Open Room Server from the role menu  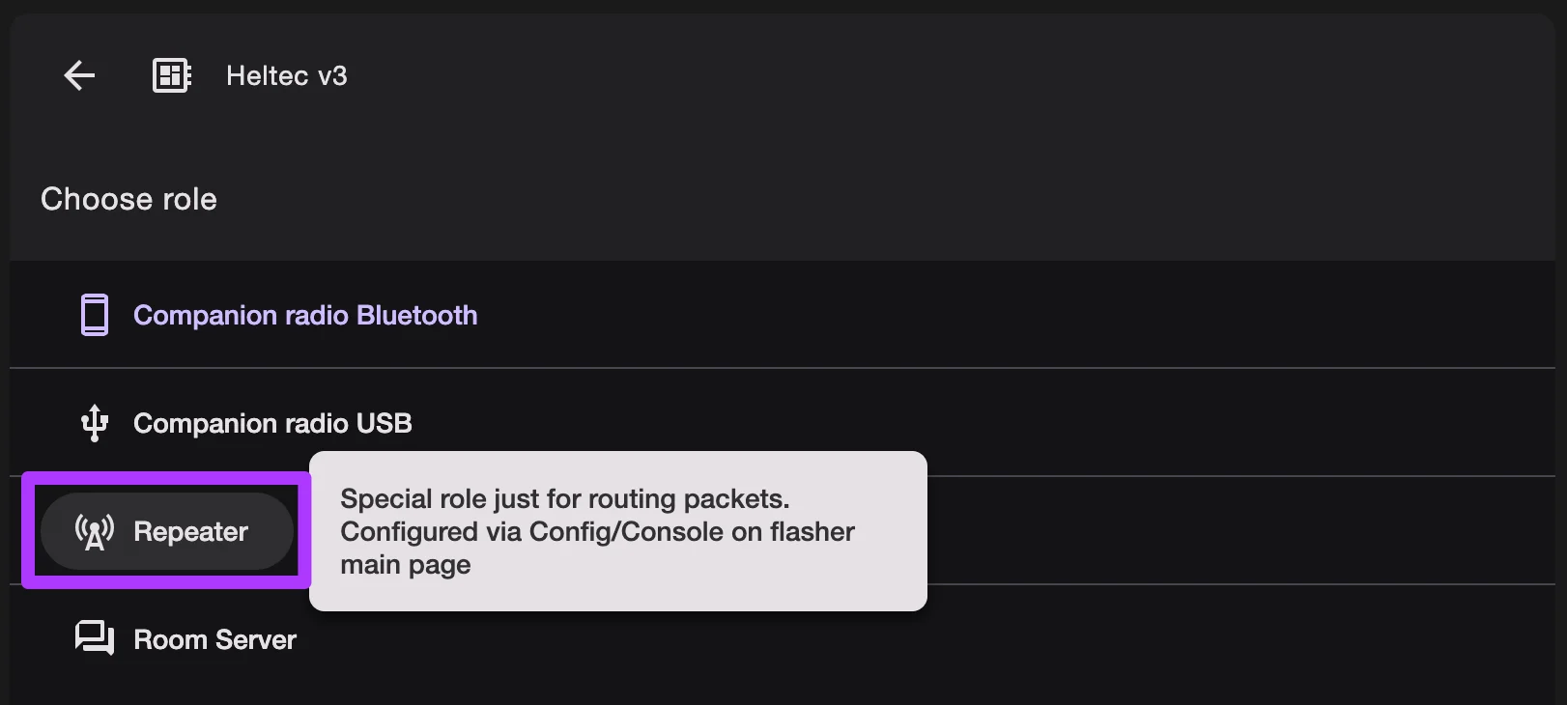click(x=214, y=638)
